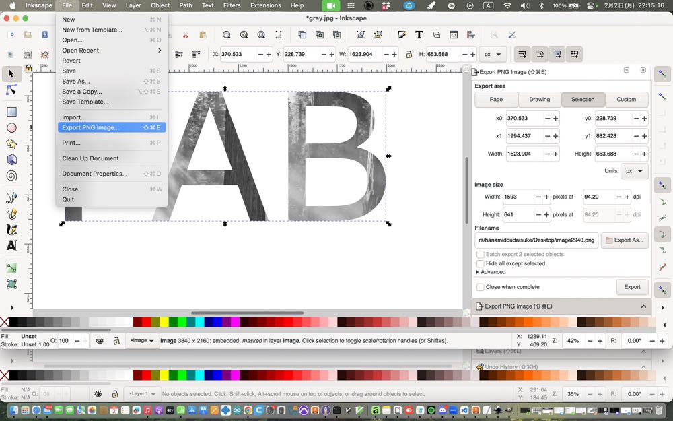This screenshot has width=673, height=421.
Task: Open Align and Distribute dialog icon
Action: tap(471, 35)
